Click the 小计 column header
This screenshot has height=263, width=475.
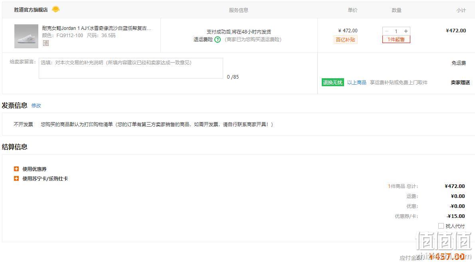pyautogui.click(x=461, y=10)
